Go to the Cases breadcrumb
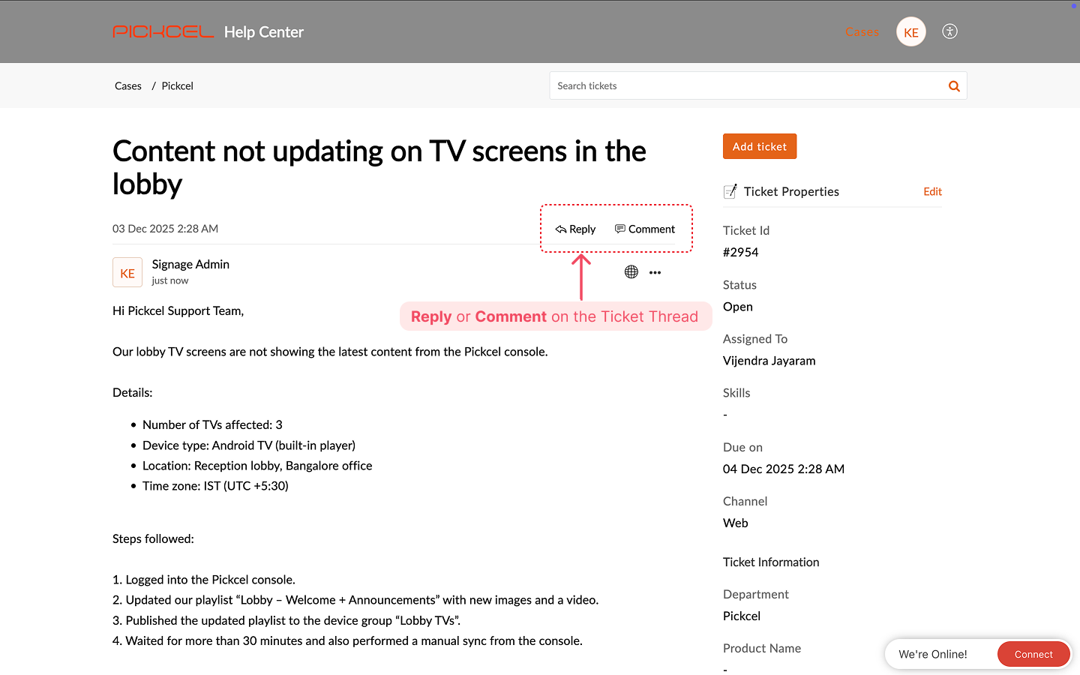This screenshot has width=1080, height=675. pyautogui.click(x=128, y=86)
